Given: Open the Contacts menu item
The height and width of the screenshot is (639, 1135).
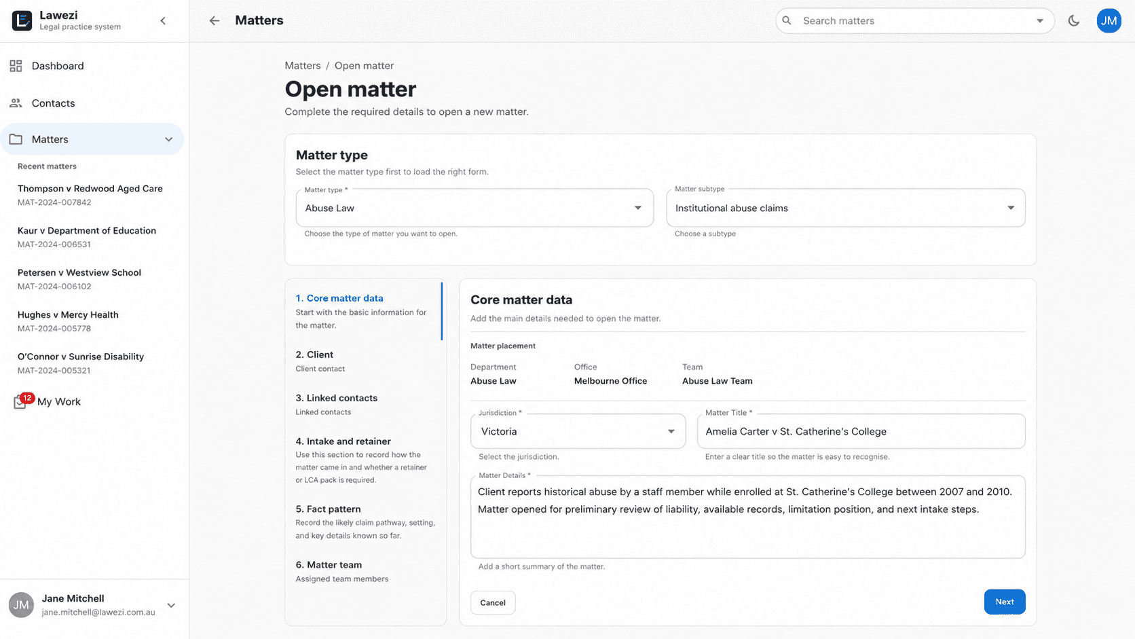Looking at the screenshot, I should click(x=92, y=103).
